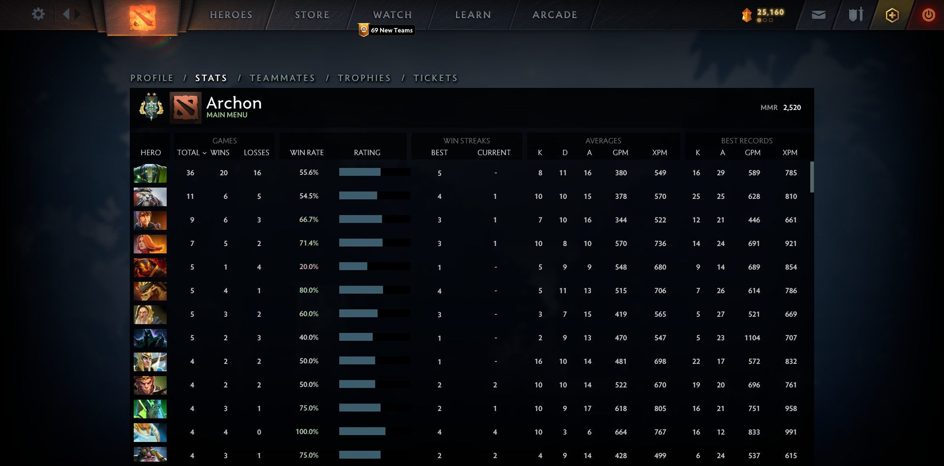
Task: Open the mail inbox icon
Action: click(x=818, y=15)
